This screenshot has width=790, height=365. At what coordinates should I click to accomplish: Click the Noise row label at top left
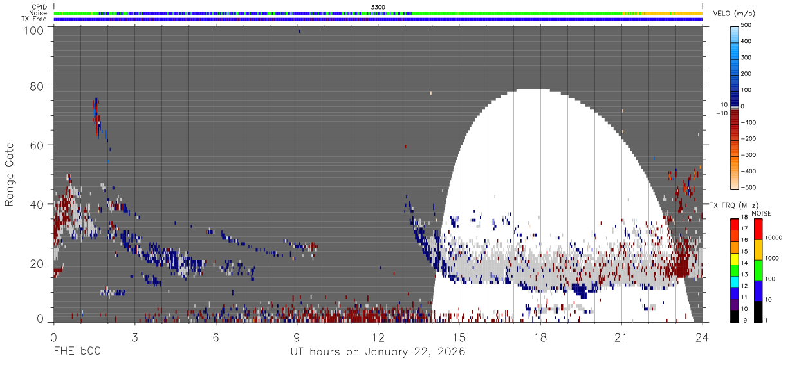38,13
